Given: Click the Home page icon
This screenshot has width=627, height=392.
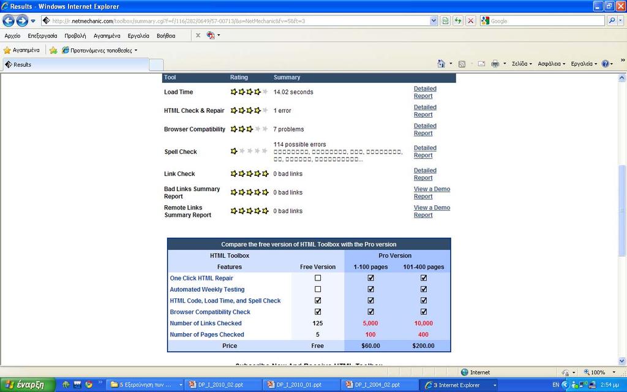Looking at the screenshot, I should 441,64.
